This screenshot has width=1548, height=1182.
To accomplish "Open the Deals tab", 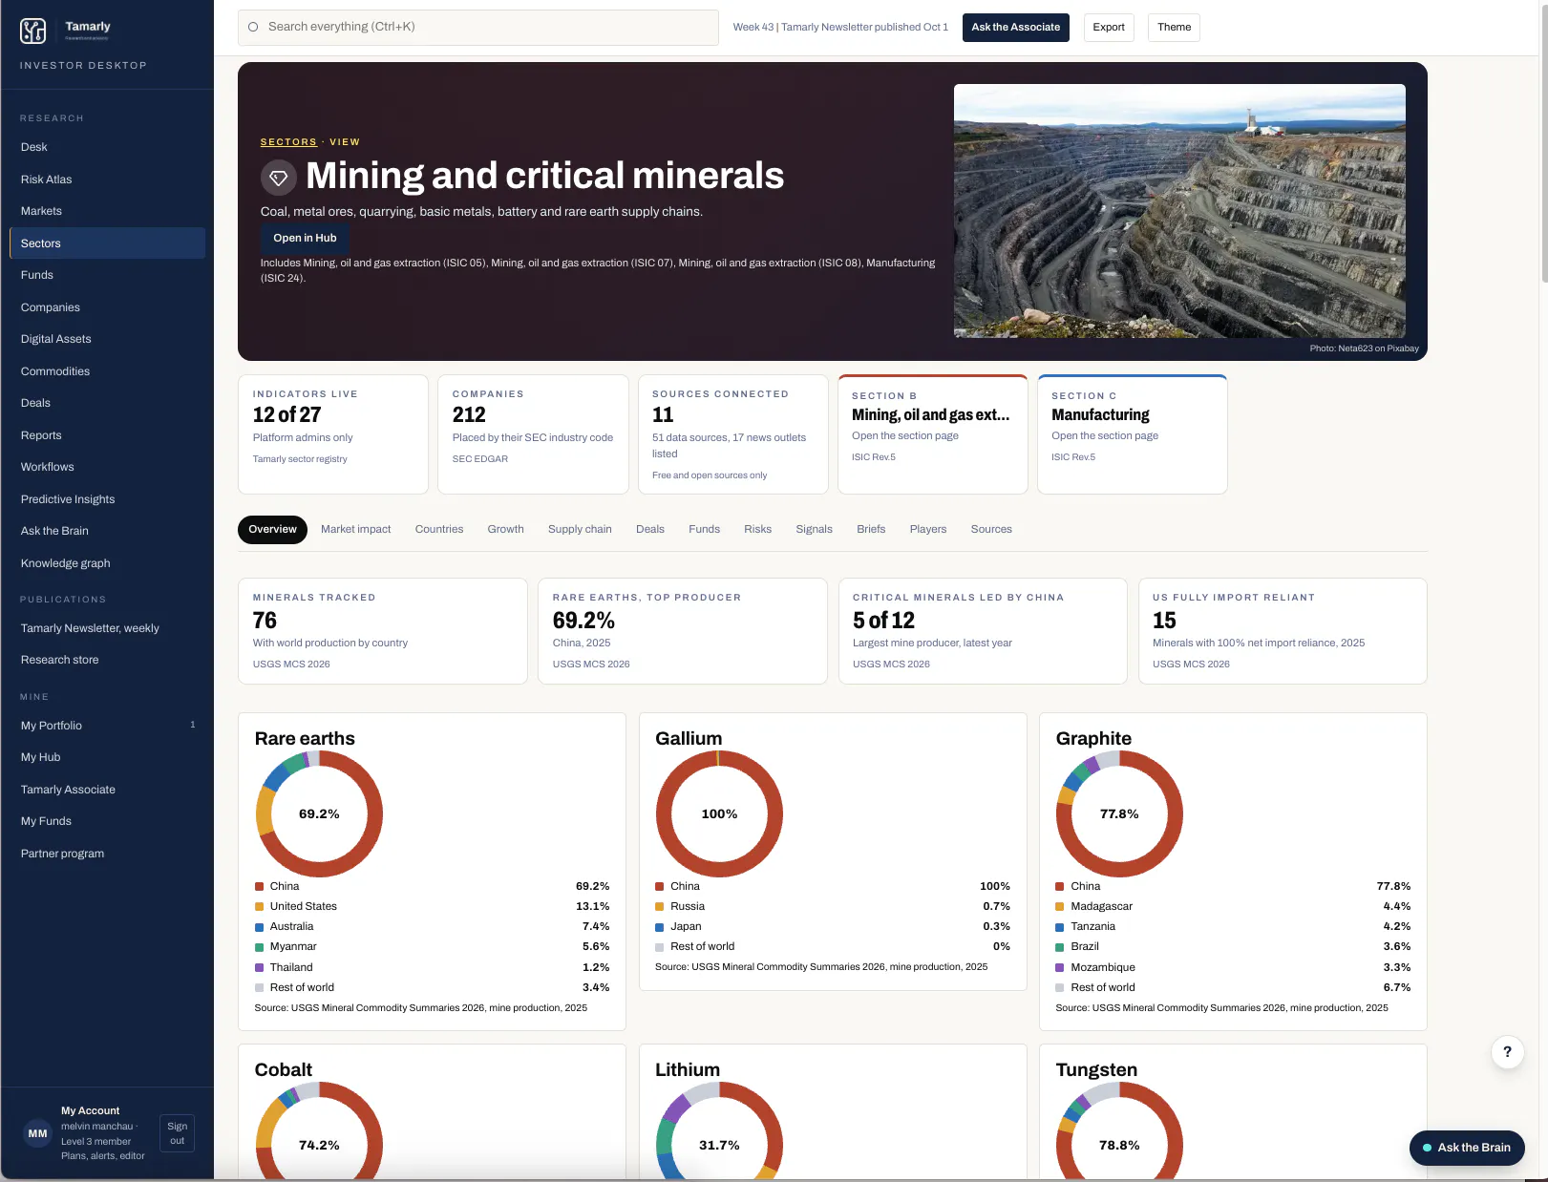I will (x=650, y=529).
